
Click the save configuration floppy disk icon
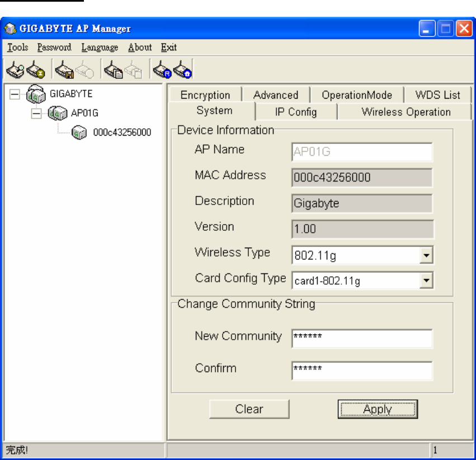64,69
